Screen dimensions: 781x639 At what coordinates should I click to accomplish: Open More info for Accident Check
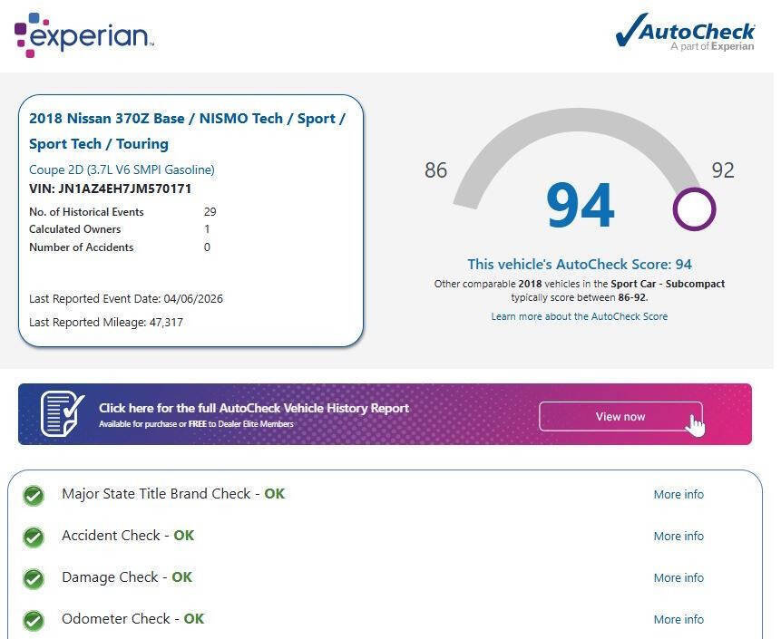678,537
